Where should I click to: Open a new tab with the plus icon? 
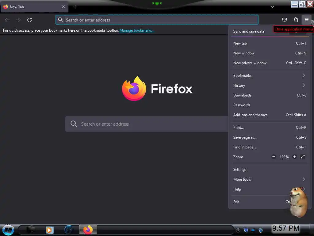coord(75,7)
